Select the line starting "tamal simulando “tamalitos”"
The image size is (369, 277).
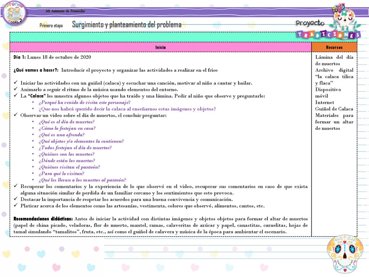pos(150,232)
